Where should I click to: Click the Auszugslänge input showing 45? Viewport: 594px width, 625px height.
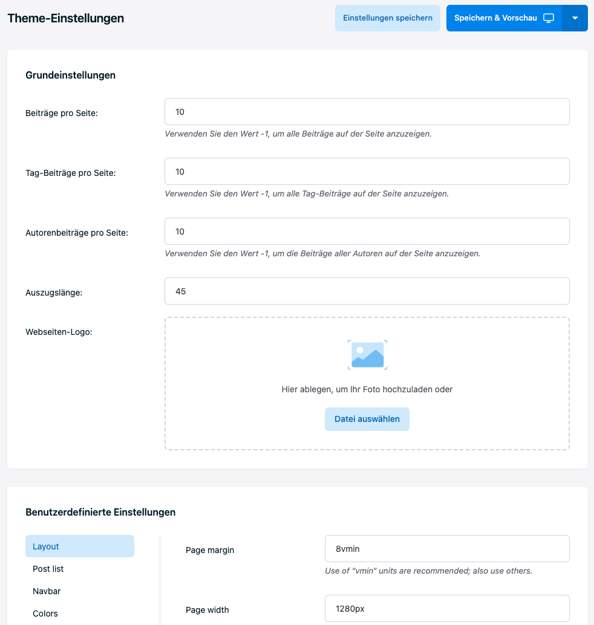pyautogui.click(x=367, y=291)
